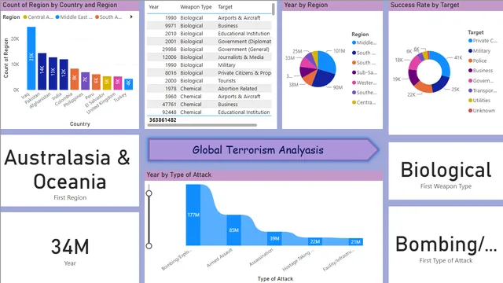Sort table by Weapon Type column header
The height and width of the screenshot is (283, 503).
click(196, 7)
